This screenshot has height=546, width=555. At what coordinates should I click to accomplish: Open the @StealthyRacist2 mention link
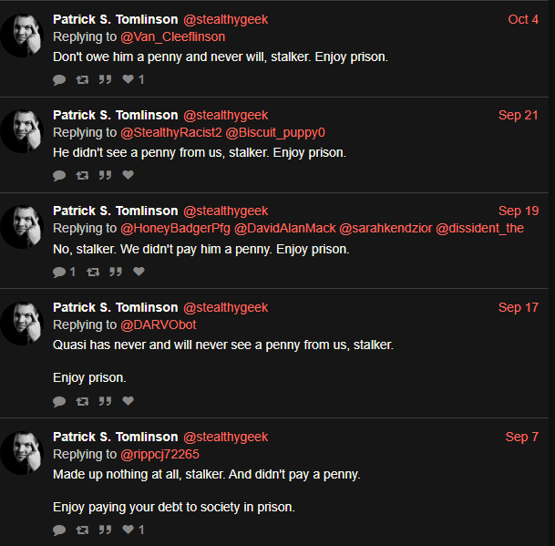tap(171, 132)
